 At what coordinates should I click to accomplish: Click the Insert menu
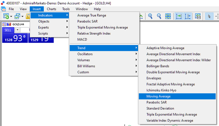click(x=37, y=9)
